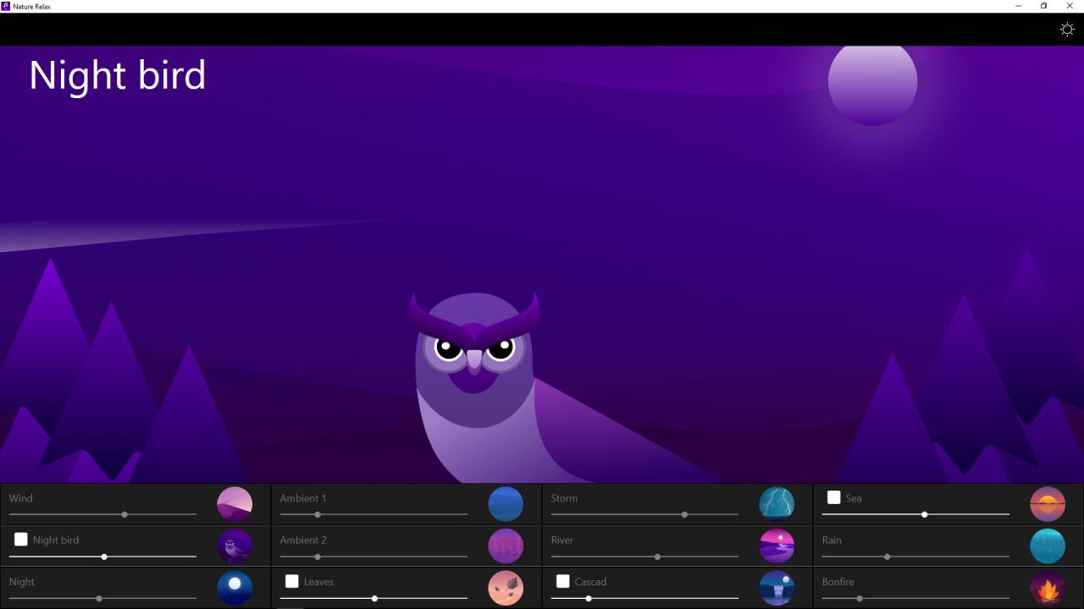
Task: Select the Wind sound icon
Action: tap(235, 503)
